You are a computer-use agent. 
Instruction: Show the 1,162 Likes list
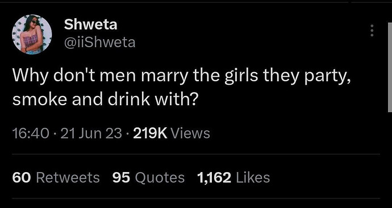(233, 178)
